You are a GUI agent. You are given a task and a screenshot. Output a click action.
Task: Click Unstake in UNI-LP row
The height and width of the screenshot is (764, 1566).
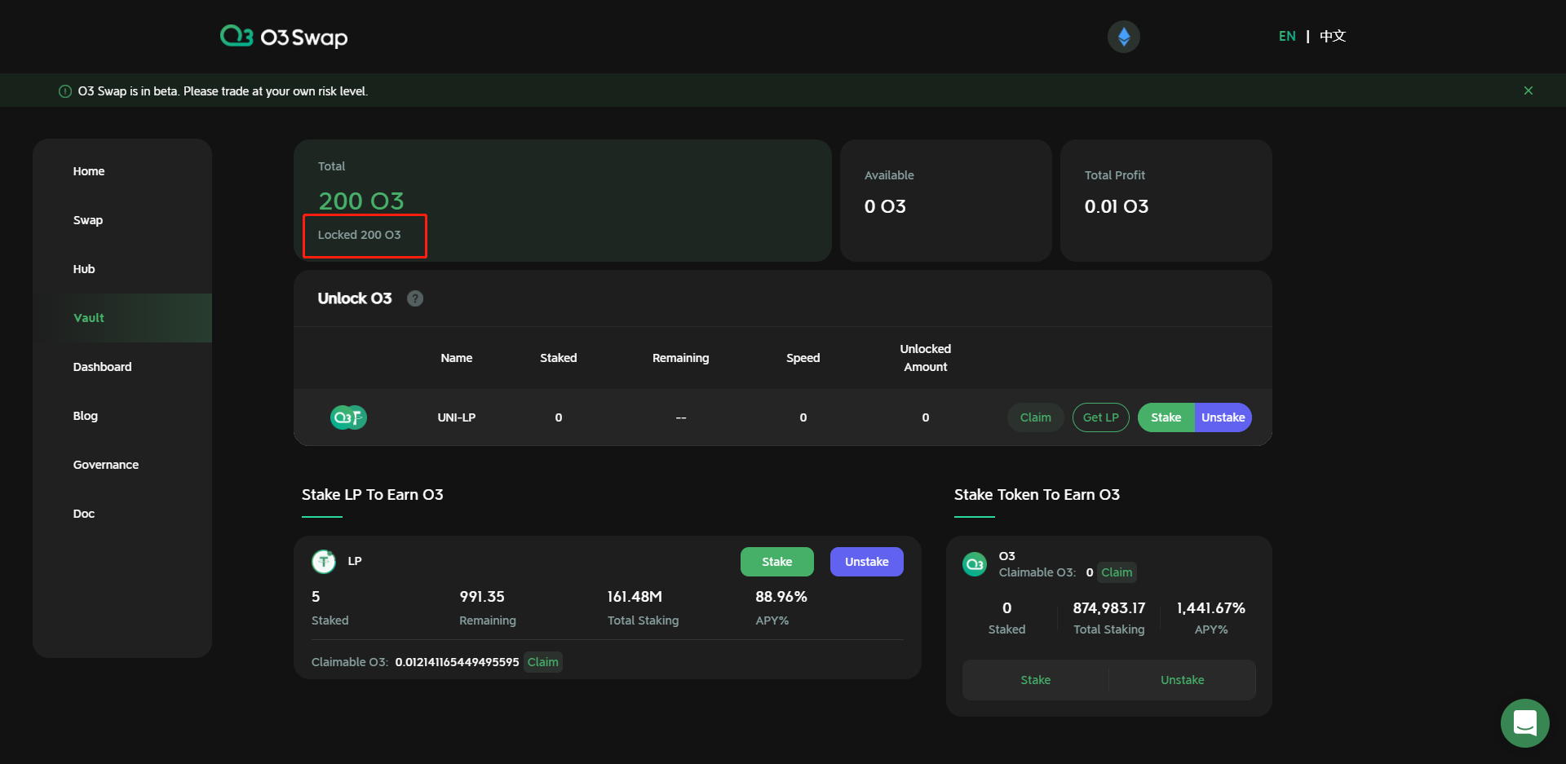coord(1223,417)
